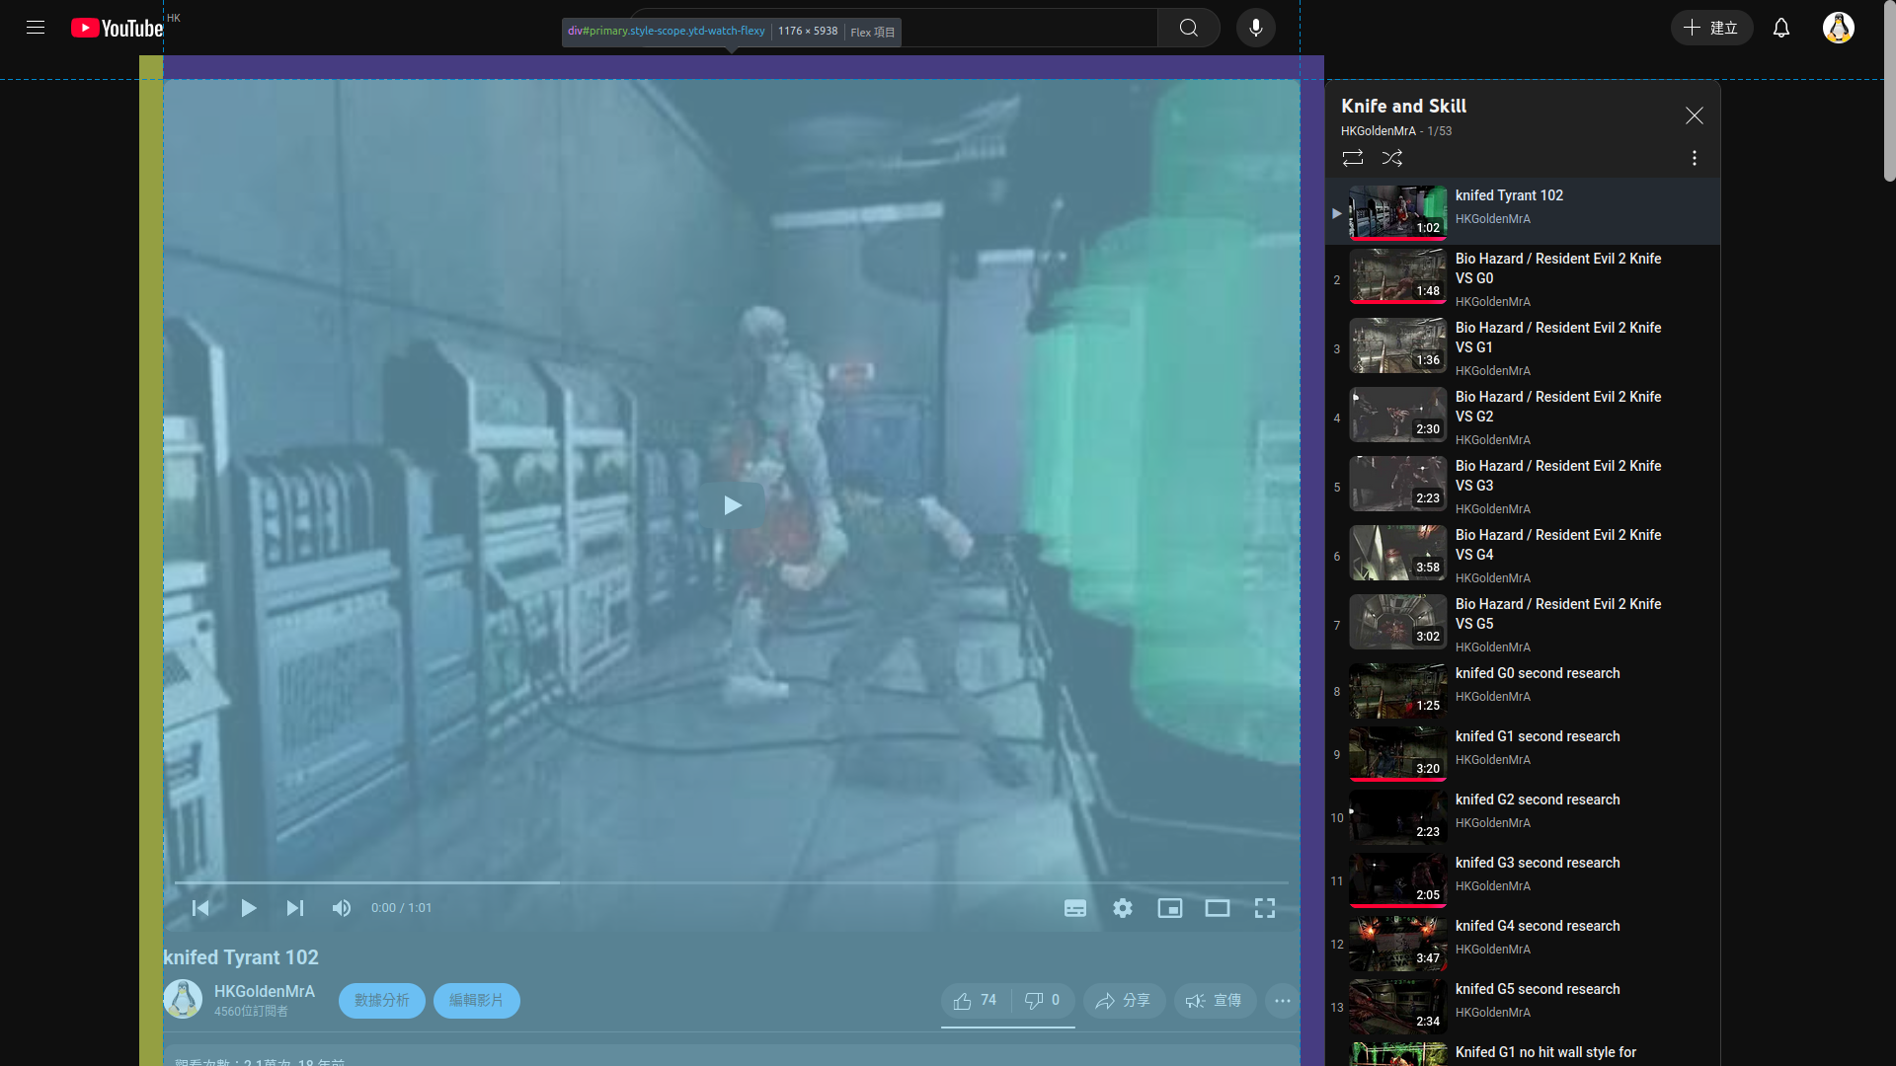Play knifed G5 second research
The image size is (1896, 1066).
pyautogui.click(x=1523, y=1007)
